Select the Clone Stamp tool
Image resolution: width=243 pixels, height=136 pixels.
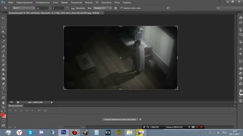(x=3, y=56)
